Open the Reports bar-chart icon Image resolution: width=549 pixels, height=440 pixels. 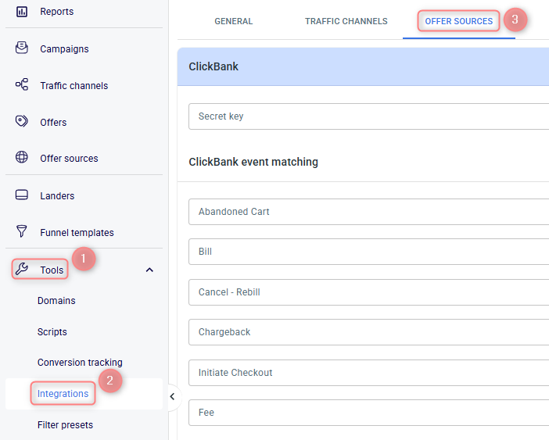(22, 12)
